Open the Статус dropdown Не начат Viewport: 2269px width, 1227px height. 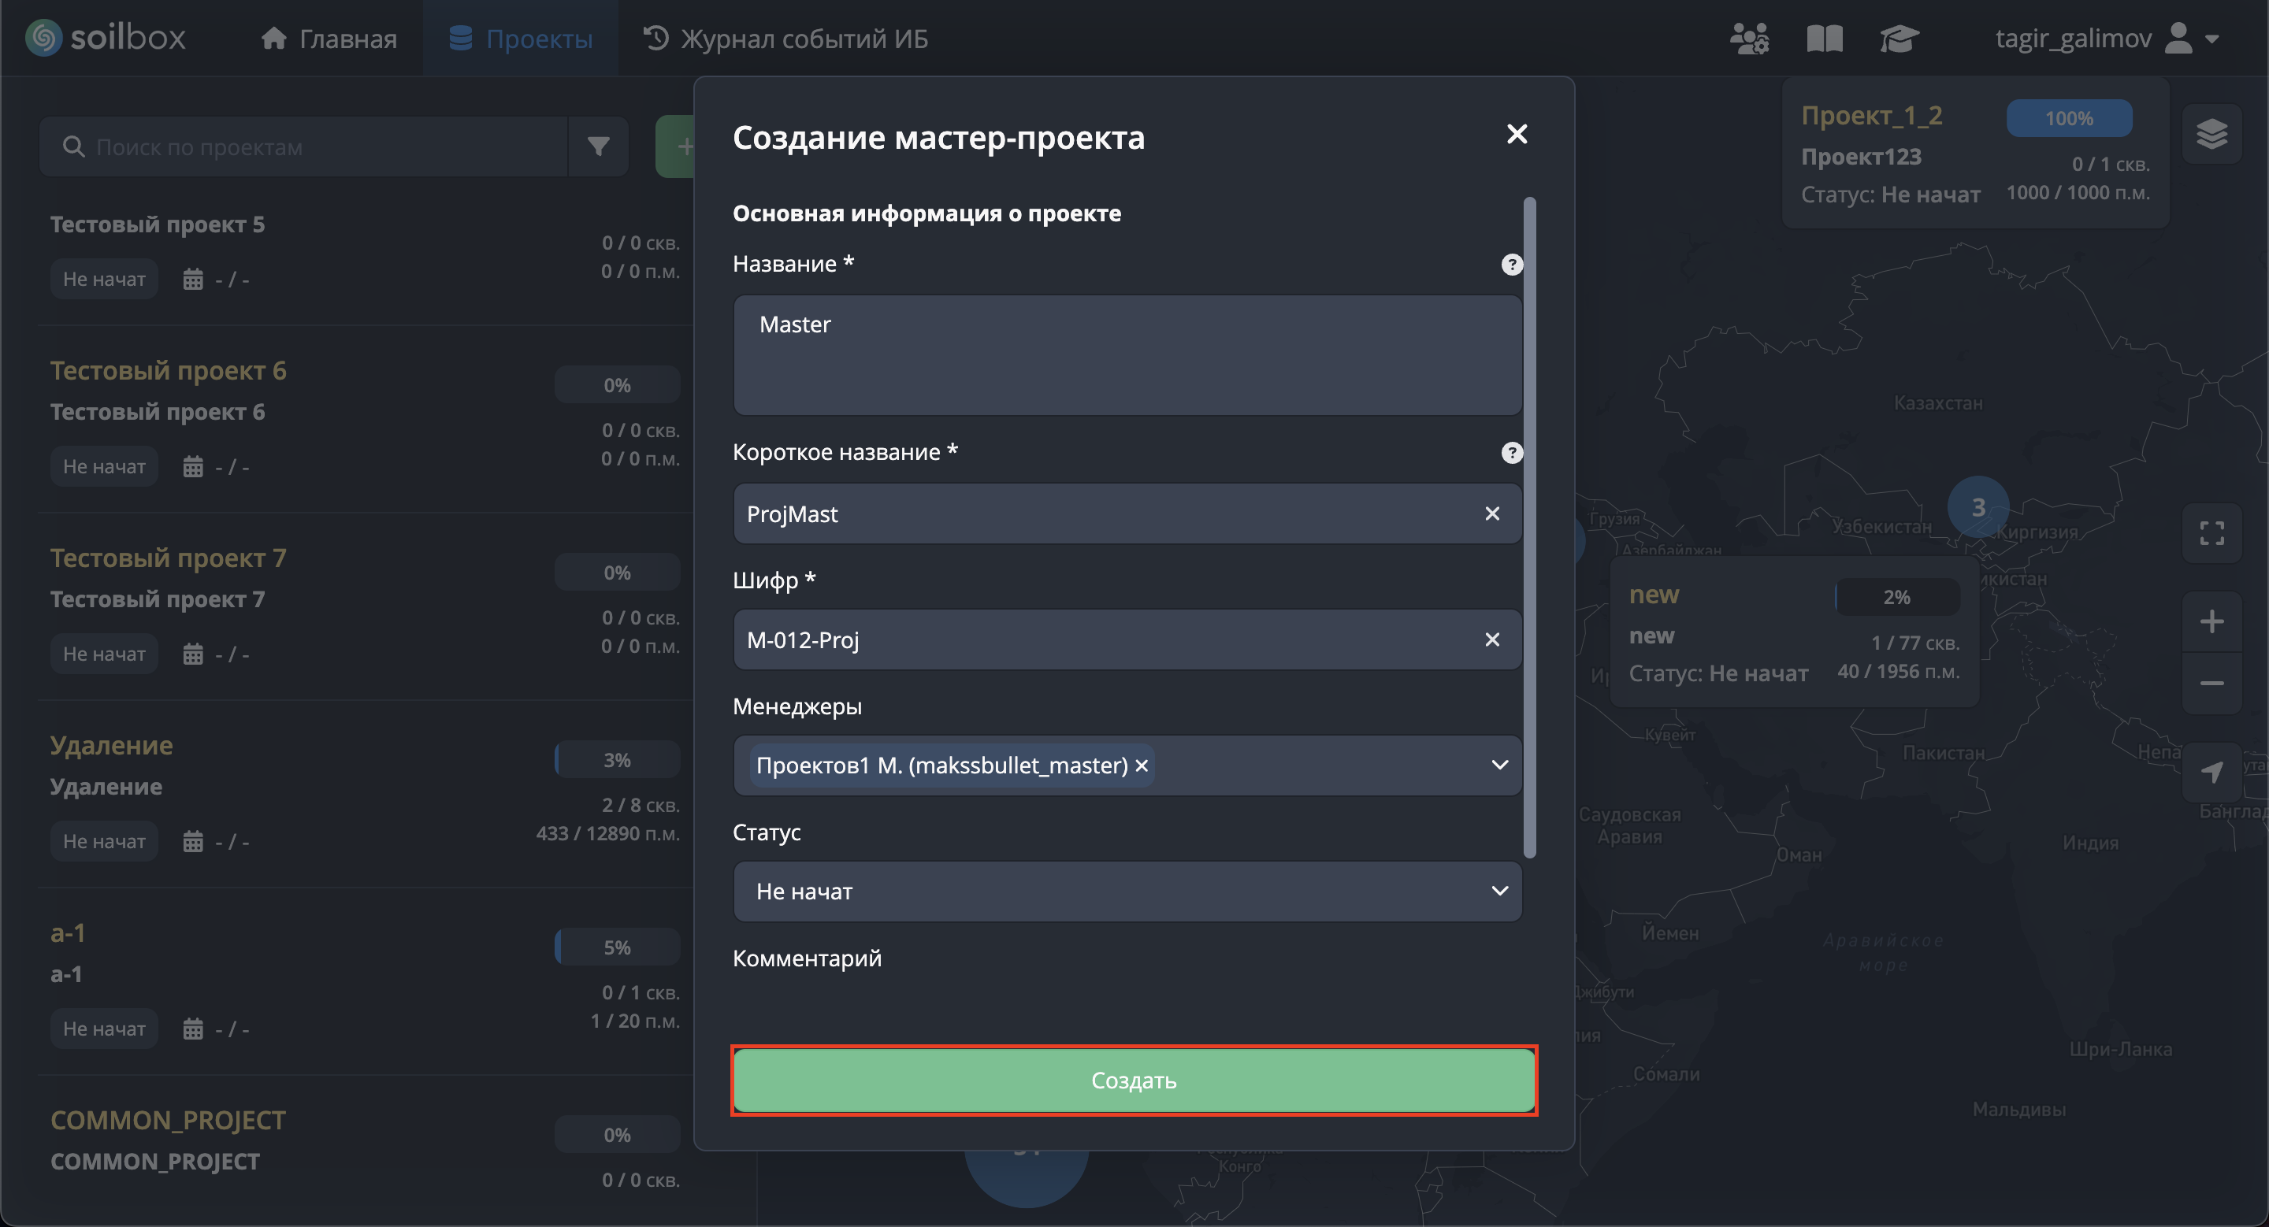(1127, 891)
